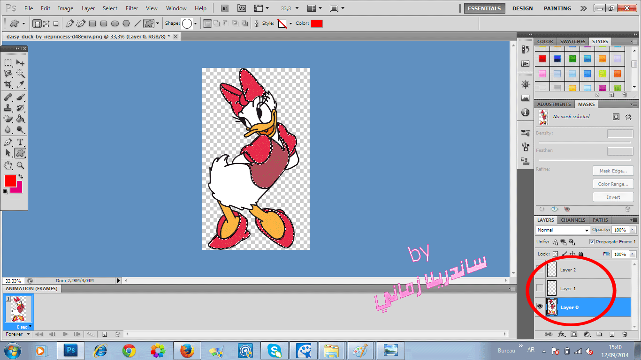The image size is (641, 360).
Task: Click the red foreground color swatch
Action: 10,180
